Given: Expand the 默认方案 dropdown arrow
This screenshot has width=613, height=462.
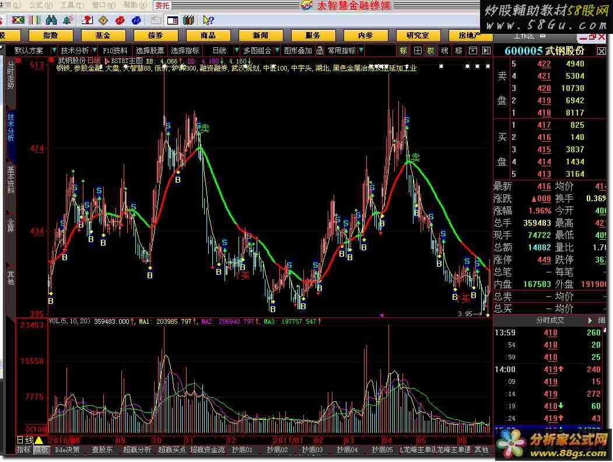Looking at the screenshot, I should coord(54,50).
